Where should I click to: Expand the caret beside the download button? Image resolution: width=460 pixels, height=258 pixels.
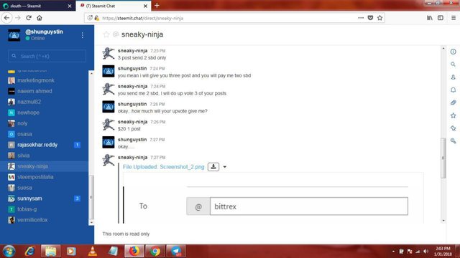(225, 167)
